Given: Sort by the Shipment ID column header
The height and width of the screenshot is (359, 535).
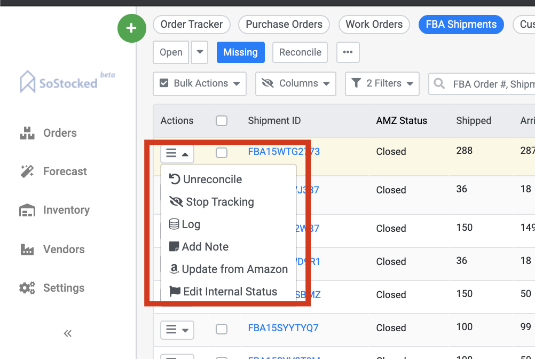Looking at the screenshot, I should point(274,120).
